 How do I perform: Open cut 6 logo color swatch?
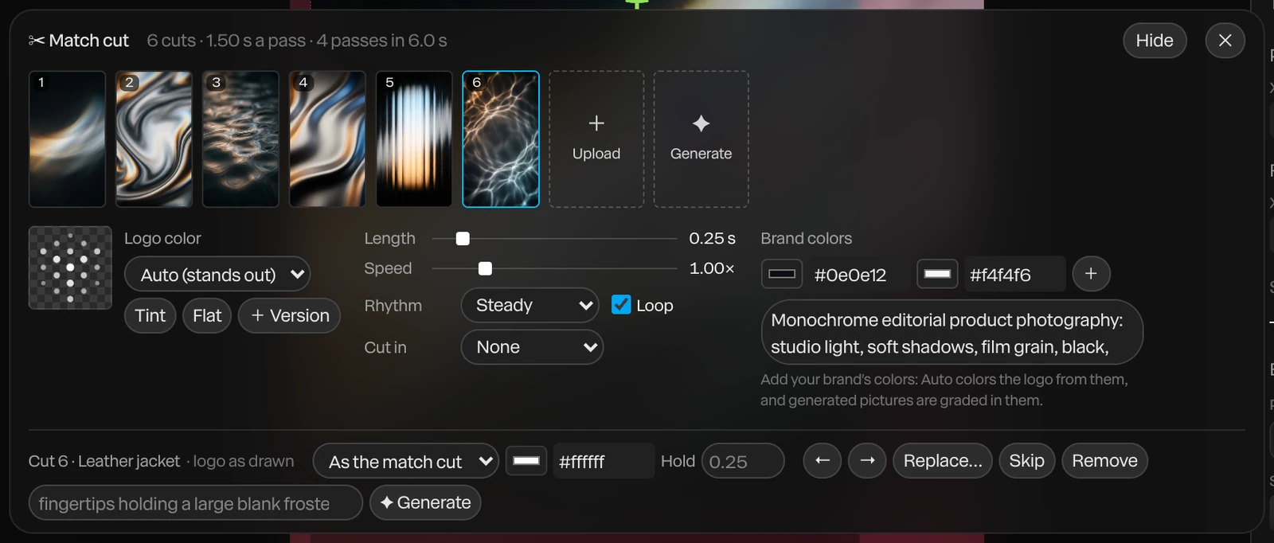[x=526, y=461]
